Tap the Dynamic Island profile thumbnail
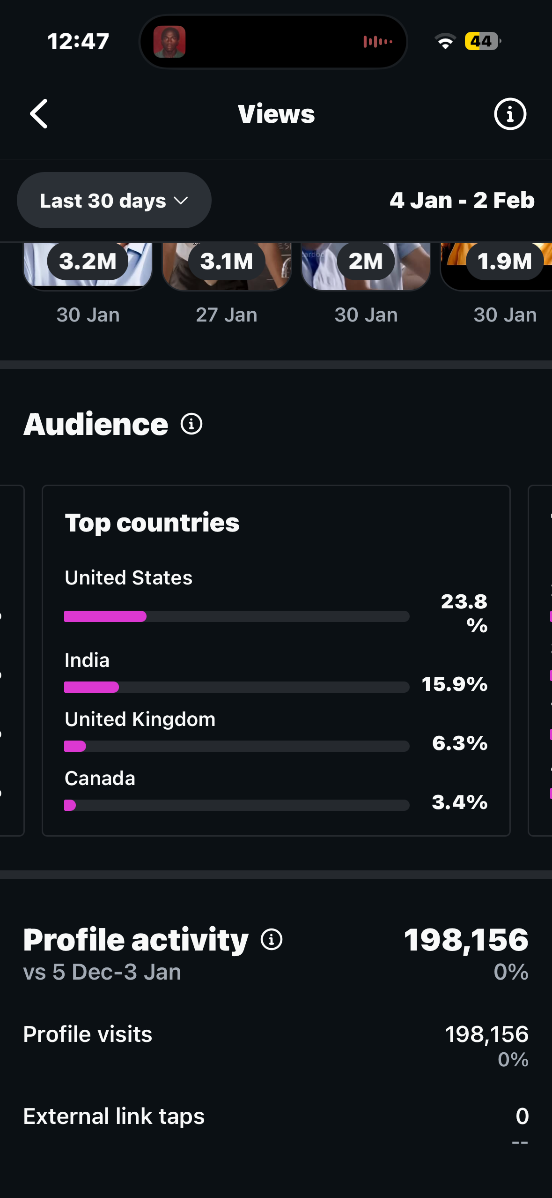The width and height of the screenshot is (552, 1198). [169, 42]
